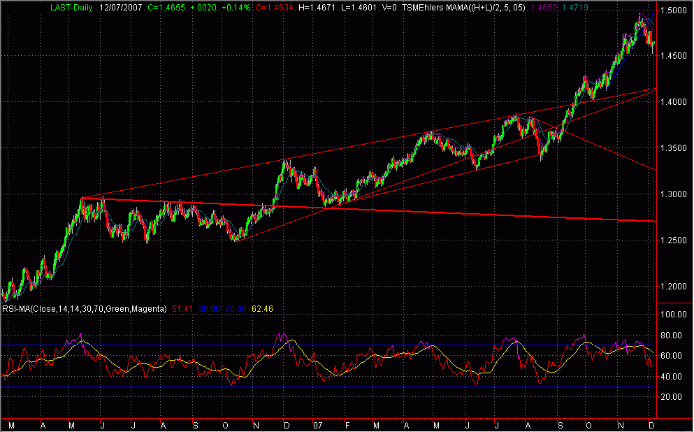Click the 1.3000 price axis label
The image size is (694, 432).
674,194
